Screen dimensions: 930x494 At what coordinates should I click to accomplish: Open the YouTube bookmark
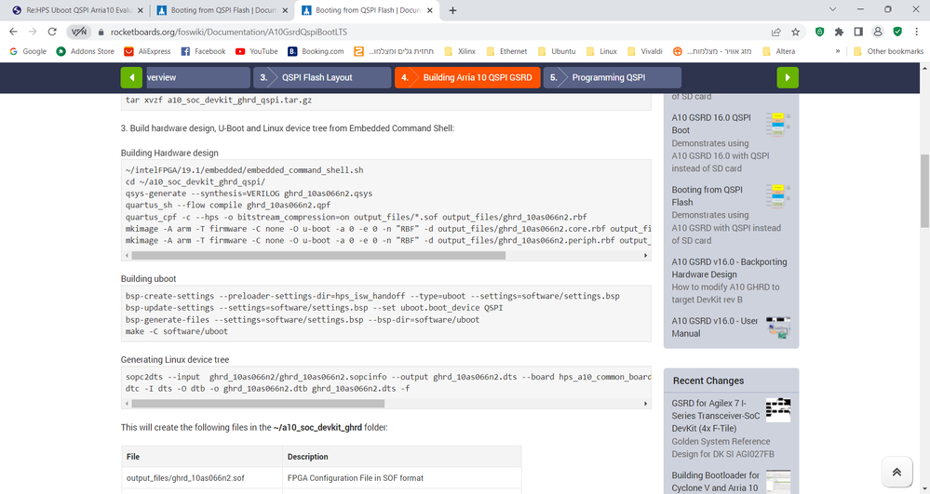click(256, 51)
